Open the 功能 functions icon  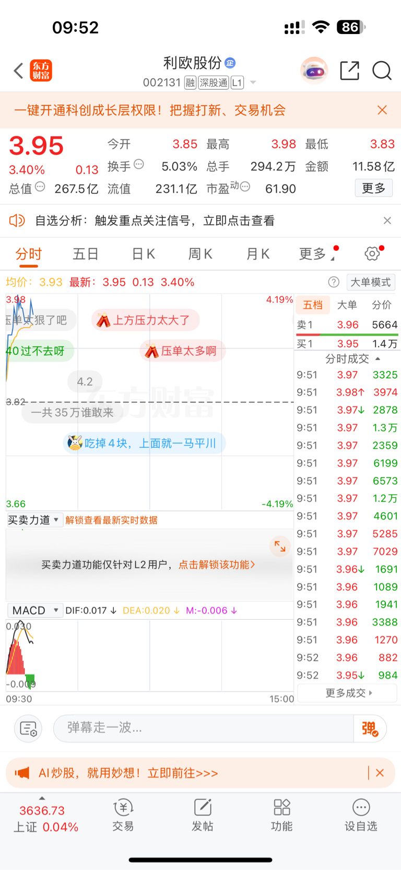point(282,815)
